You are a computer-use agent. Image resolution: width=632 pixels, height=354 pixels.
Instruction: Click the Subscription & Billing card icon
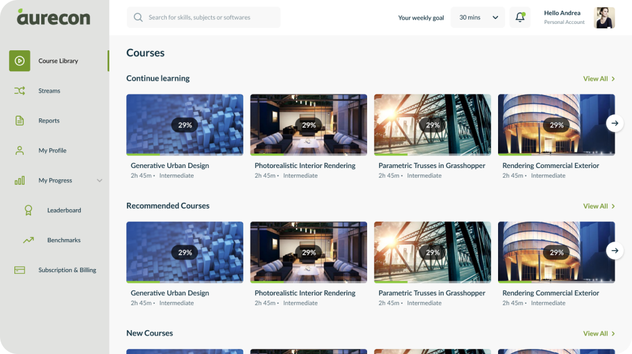click(20, 270)
